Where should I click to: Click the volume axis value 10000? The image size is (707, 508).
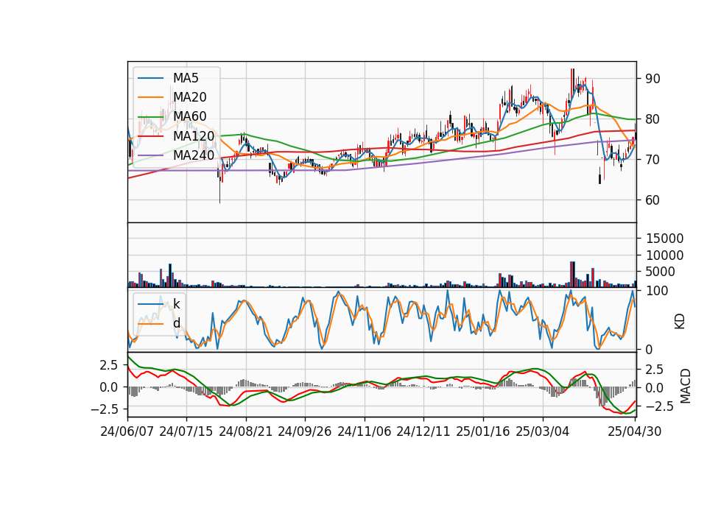tap(664, 255)
